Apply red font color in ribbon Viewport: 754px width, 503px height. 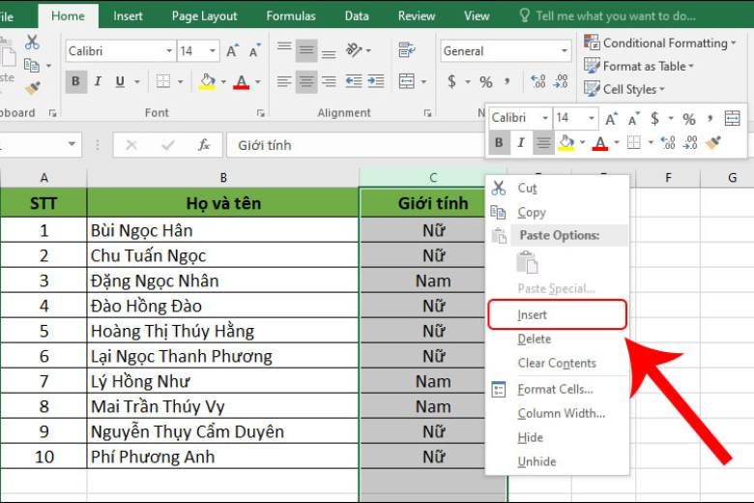click(242, 81)
